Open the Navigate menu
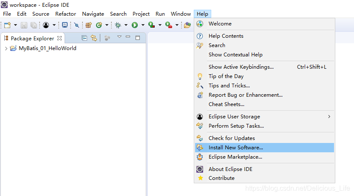 93,14
